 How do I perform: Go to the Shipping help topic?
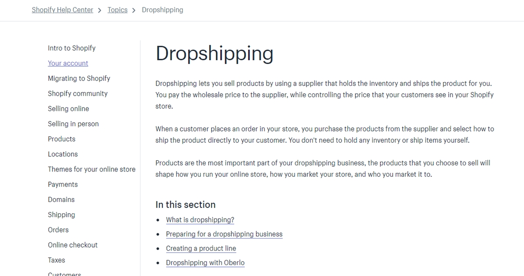pyautogui.click(x=61, y=215)
